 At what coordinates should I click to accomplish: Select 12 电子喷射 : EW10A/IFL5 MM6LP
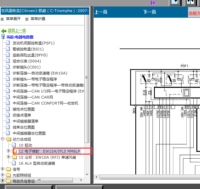tap(49, 151)
